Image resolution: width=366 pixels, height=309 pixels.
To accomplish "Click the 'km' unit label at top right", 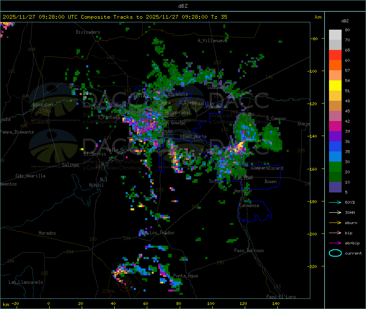I will pos(318,17).
